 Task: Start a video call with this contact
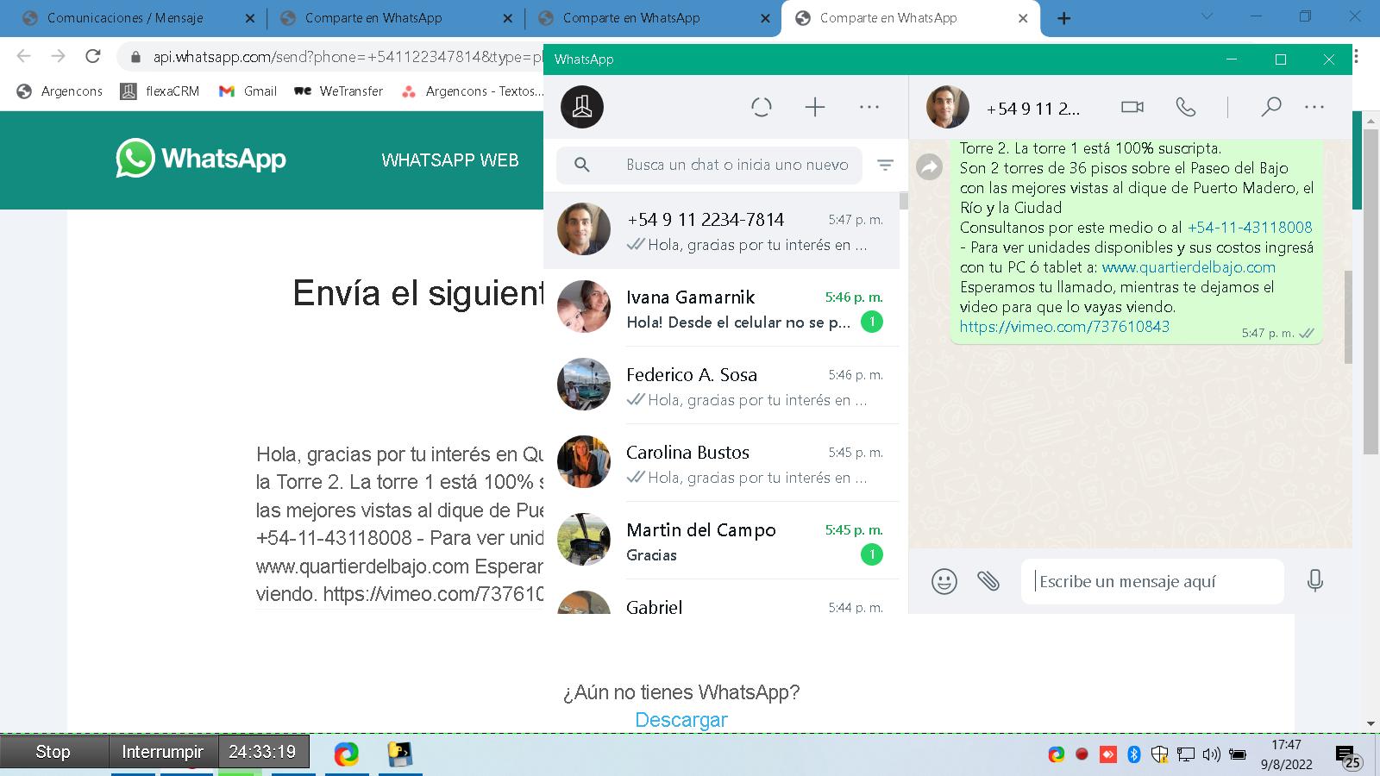pos(1132,107)
